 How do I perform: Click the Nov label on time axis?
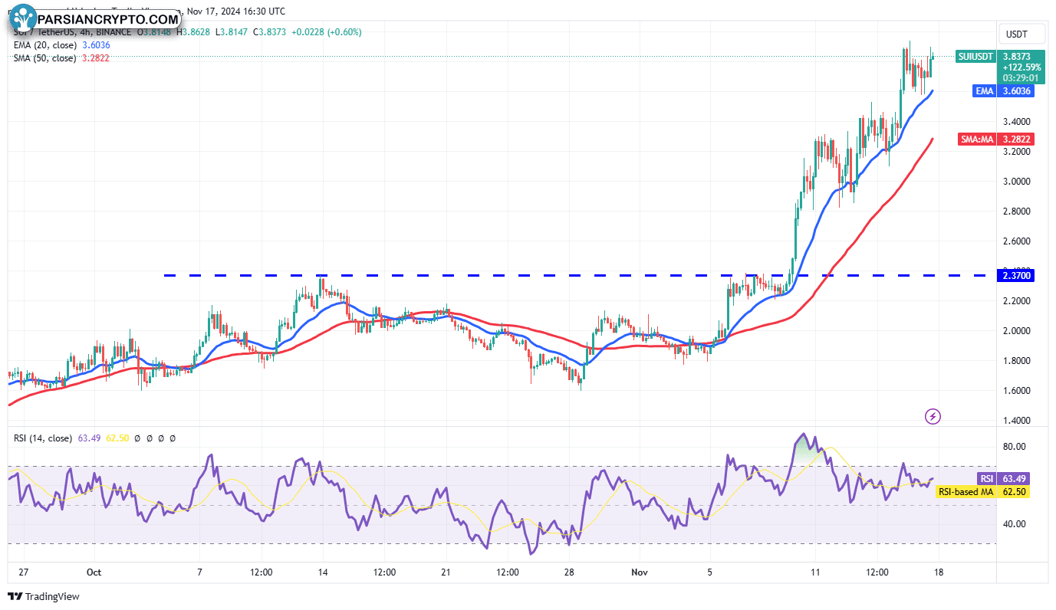(x=639, y=572)
